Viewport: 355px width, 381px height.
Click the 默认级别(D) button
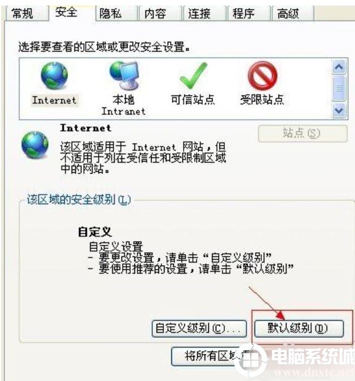click(x=299, y=329)
